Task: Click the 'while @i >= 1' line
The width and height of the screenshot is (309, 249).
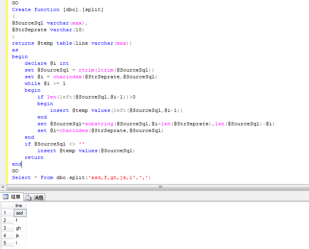Action: click(x=45, y=83)
